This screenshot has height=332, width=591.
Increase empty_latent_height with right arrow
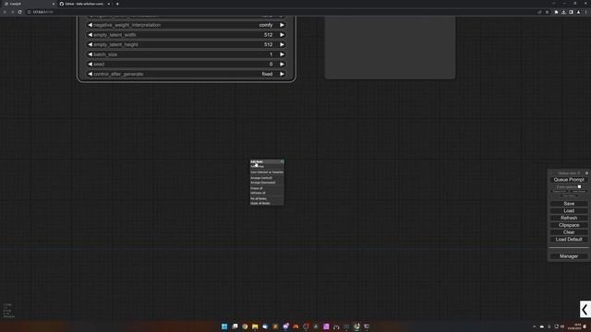[x=282, y=44]
